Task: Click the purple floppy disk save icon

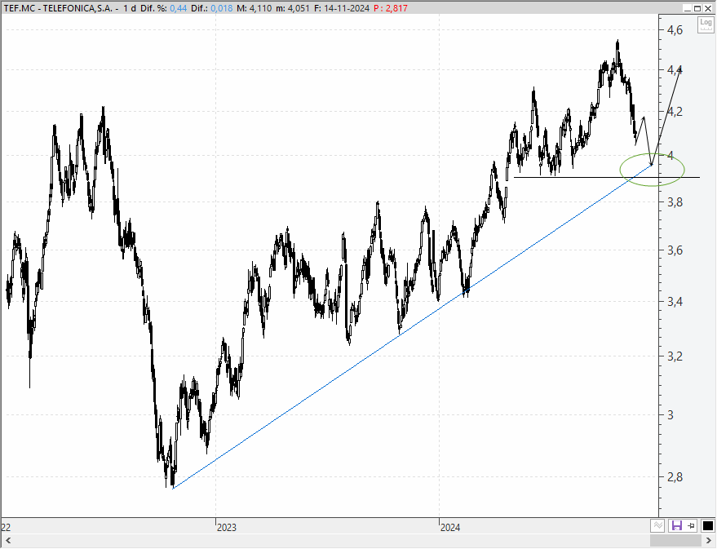Action: point(676,525)
